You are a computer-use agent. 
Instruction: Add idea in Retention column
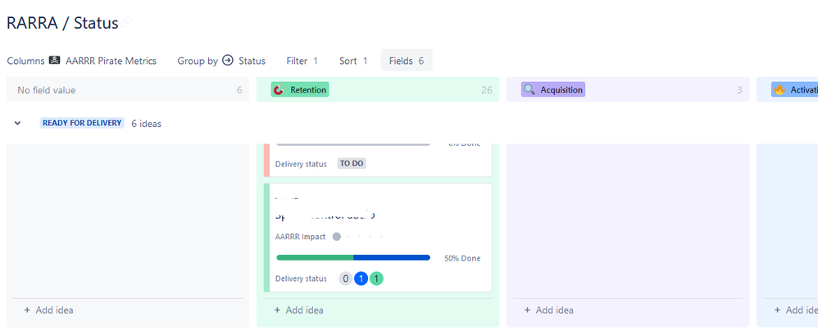(299, 310)
